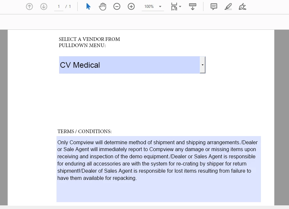Add a comment sticky note

[x=214, y=7]
